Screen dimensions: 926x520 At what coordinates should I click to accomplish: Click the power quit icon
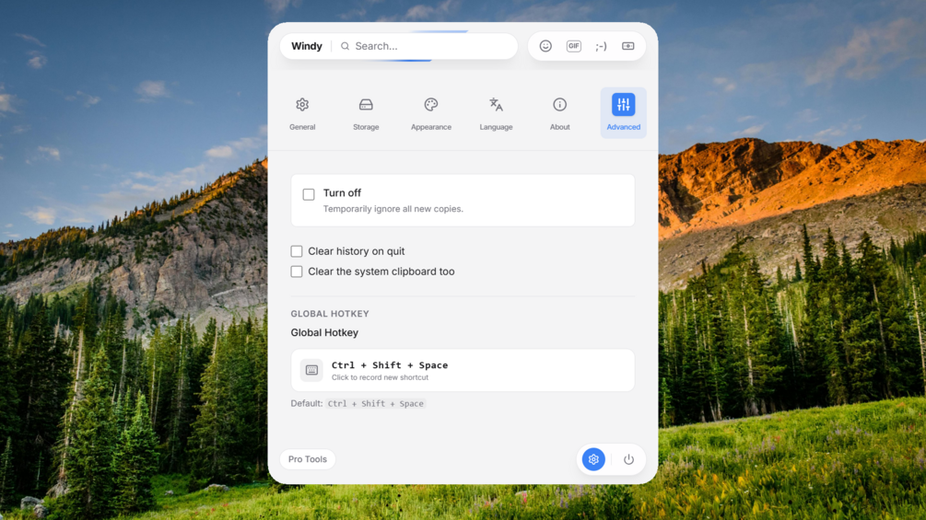coord(628,459)
